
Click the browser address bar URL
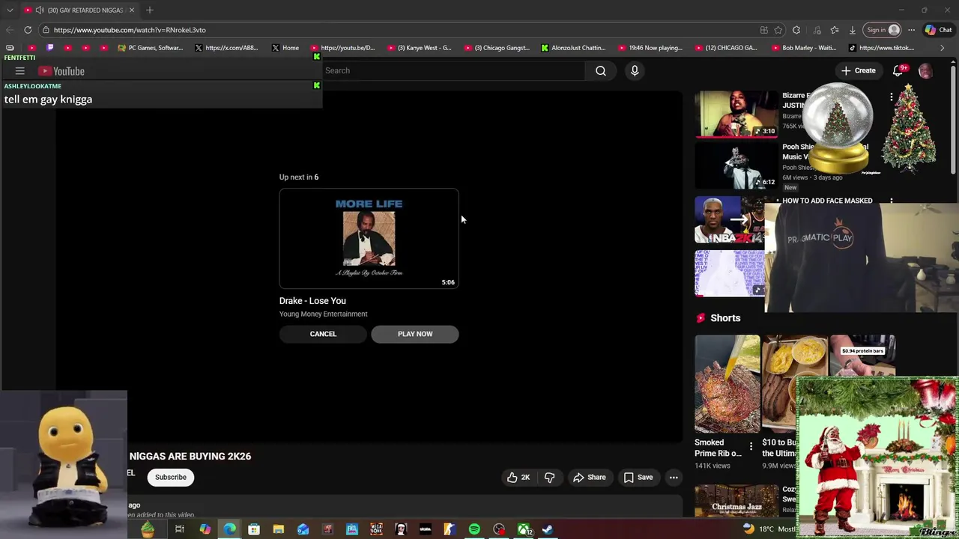(130, 30)
